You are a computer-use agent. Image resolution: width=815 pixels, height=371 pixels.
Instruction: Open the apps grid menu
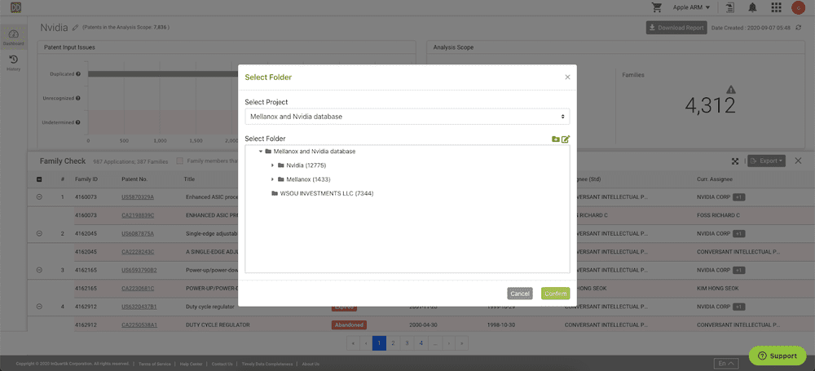[x=776, y=7]
